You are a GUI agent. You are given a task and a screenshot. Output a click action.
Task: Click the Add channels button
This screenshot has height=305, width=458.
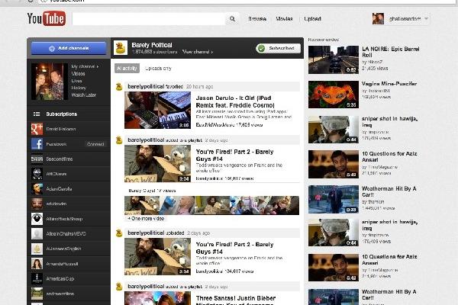point(69,48)
